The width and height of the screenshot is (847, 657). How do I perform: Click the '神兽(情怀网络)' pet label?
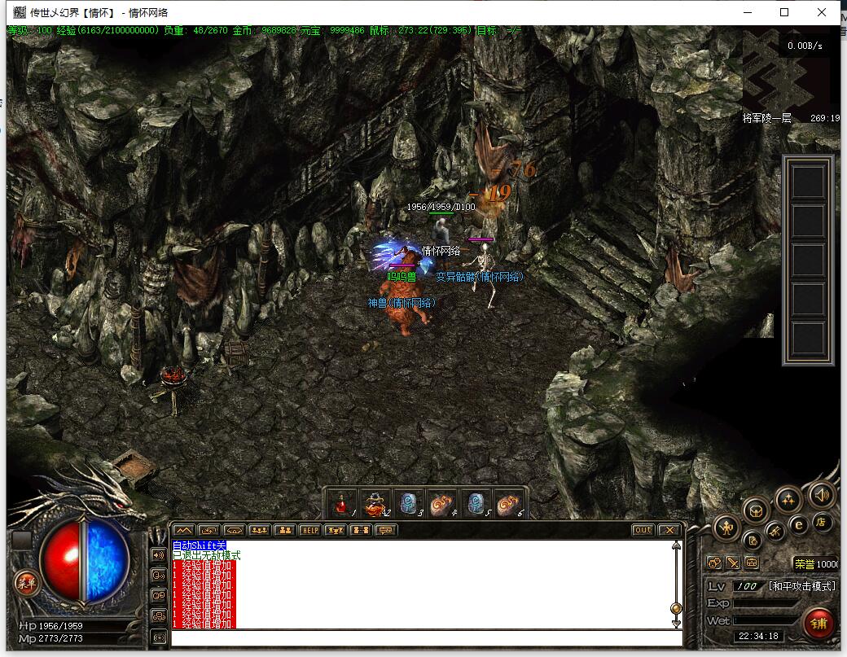[x=402, y=303]
